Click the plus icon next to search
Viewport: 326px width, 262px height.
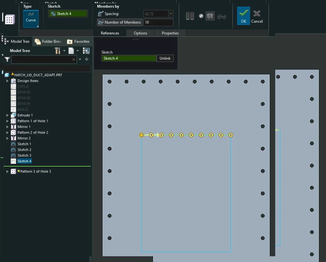tap(87, 59)
